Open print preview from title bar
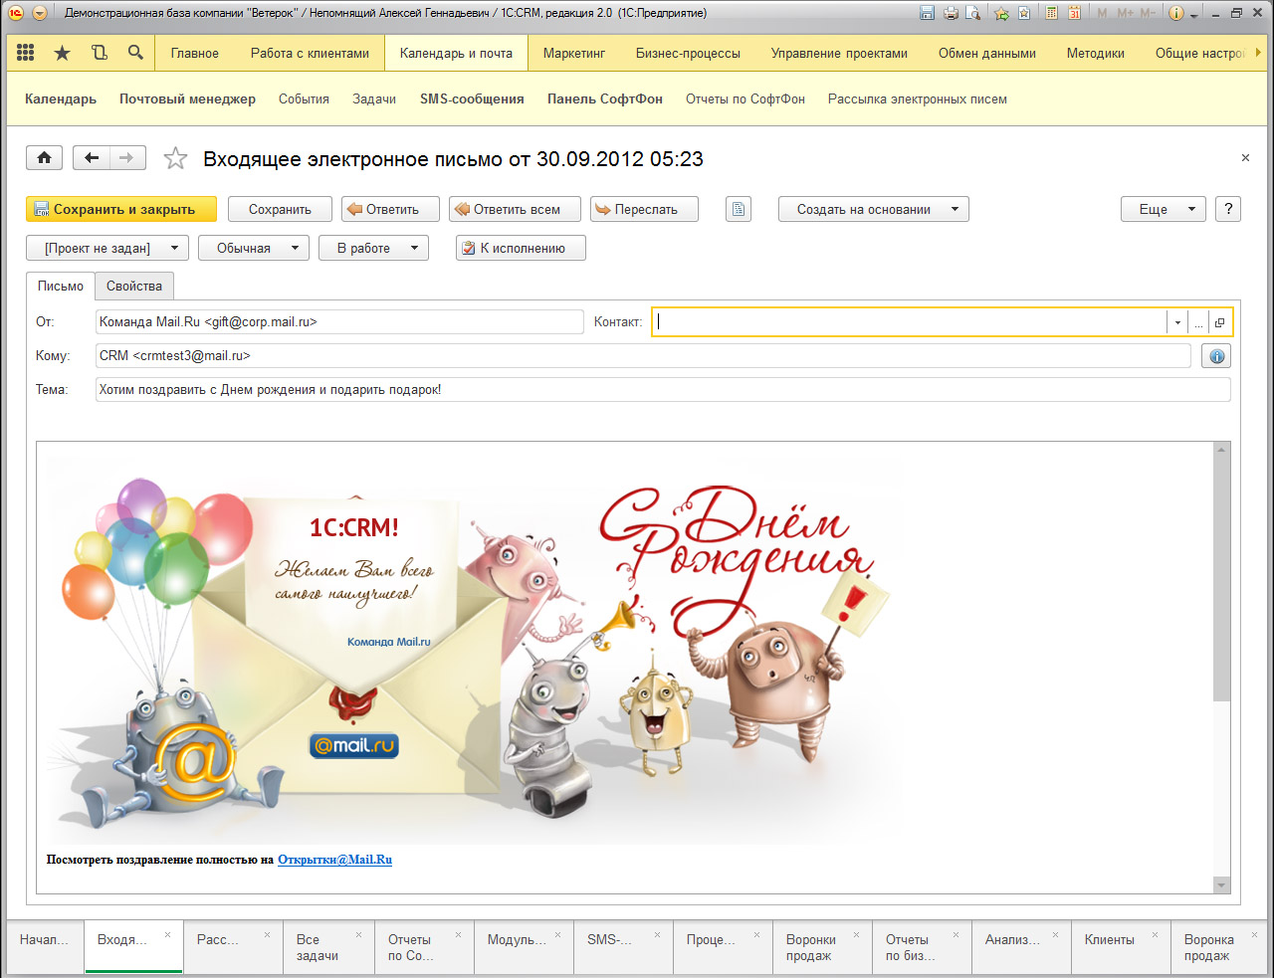 click(973, 13)
